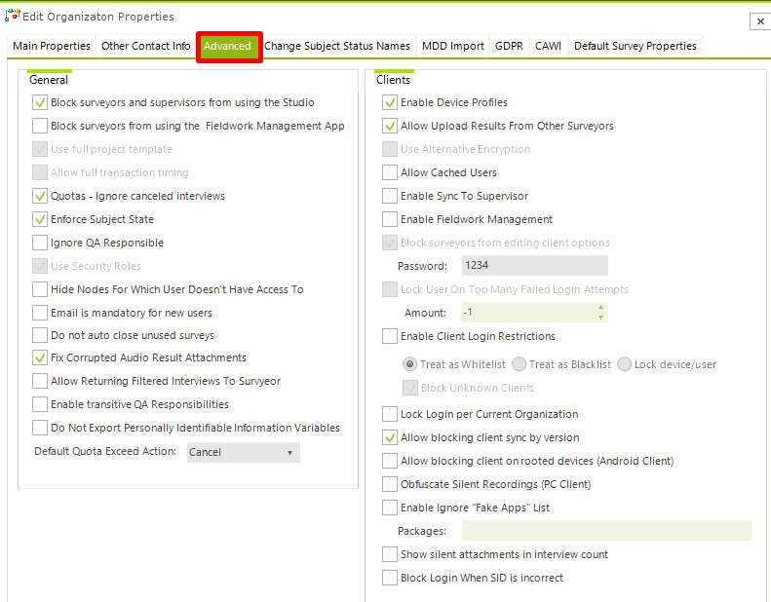Close the Edit Organization Properties dialog
Screen dimensions: 771x602
(x=760, y=21)
